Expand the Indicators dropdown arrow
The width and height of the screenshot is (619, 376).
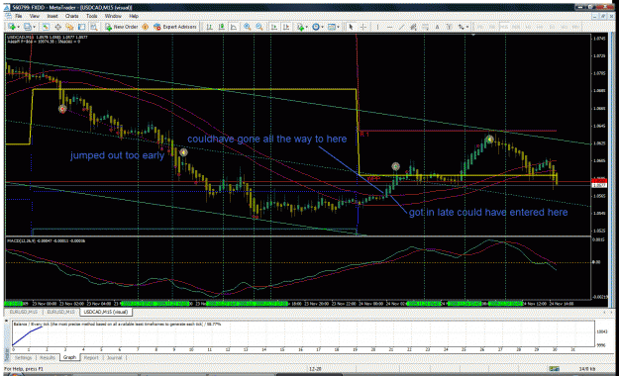coord(307,28)
